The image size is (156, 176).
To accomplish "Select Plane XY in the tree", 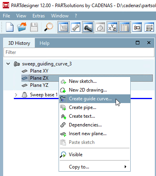I will [39, 71].
